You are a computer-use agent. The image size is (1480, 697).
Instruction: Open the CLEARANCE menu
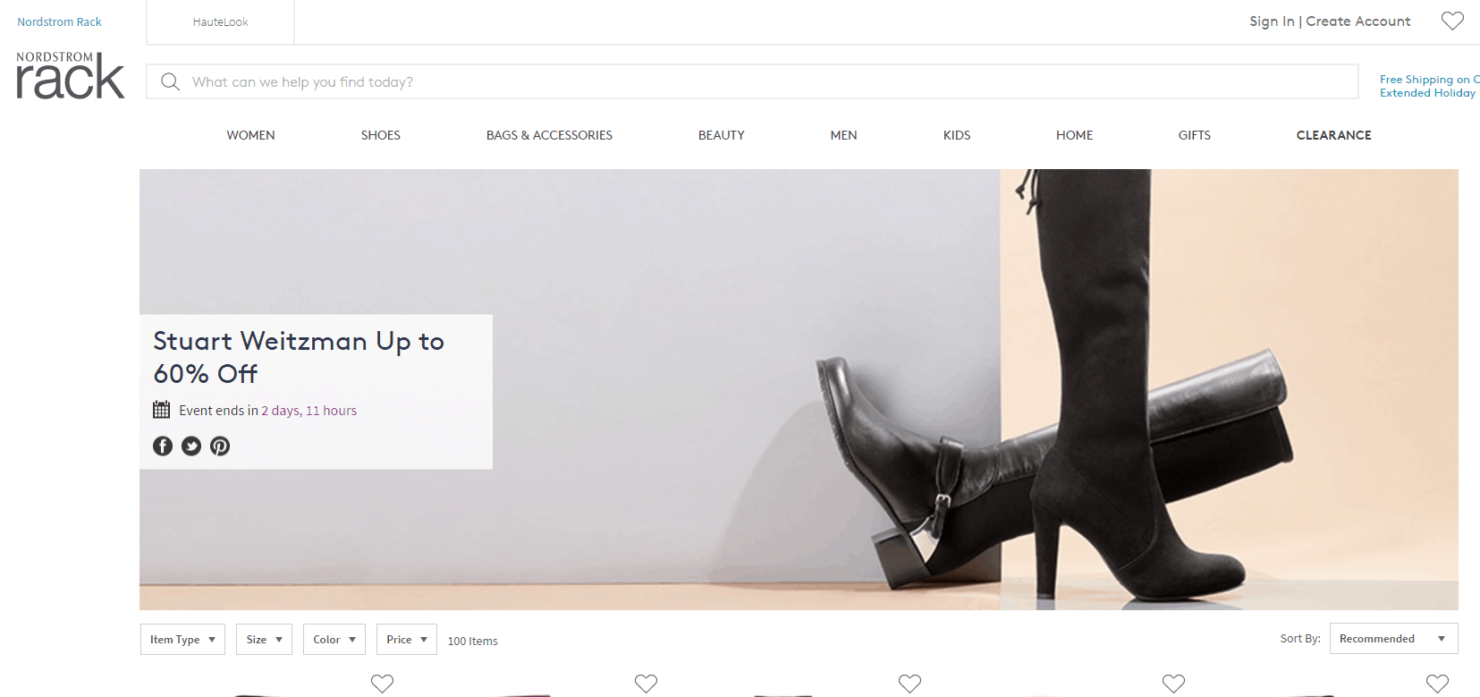[1334, 135]
